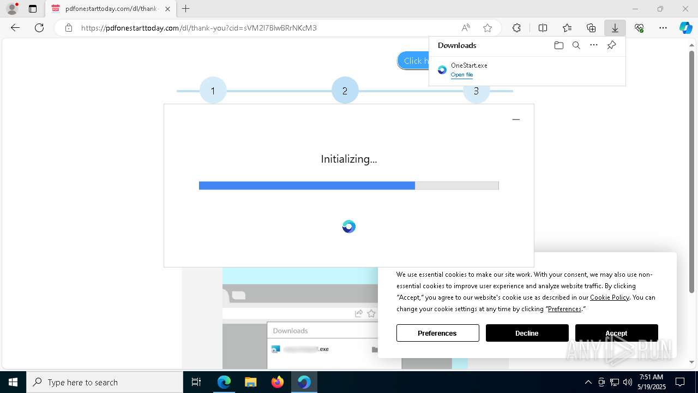Minimize the Initializing installer dialog
The height and width of the screenshot is (393, 698).
point(516,120)
